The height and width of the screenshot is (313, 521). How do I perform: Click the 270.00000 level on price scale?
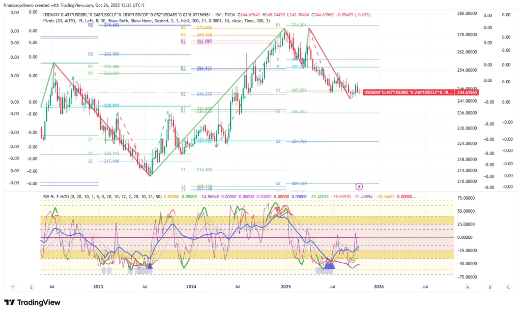point(467,35)
